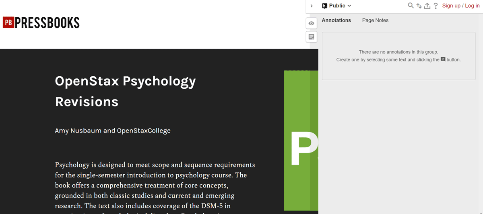Click the sort annotations arrows icon
The height and width of the screenshot is (214, 483).
419,6
